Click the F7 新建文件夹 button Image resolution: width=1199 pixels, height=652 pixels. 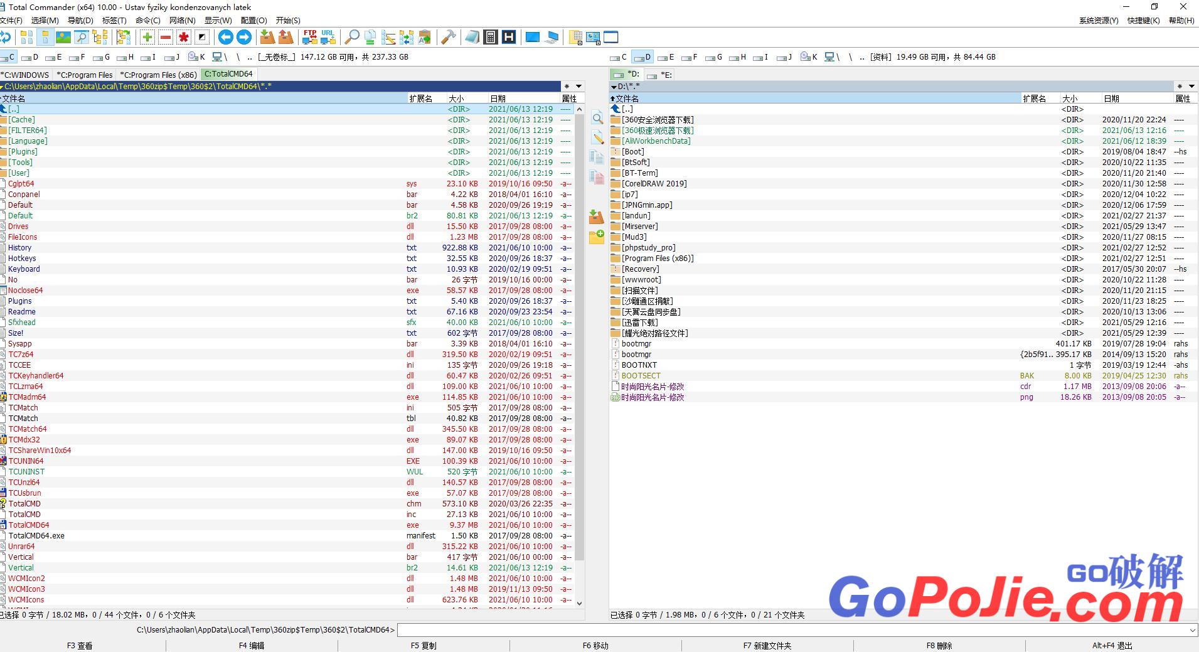[767, 645]
